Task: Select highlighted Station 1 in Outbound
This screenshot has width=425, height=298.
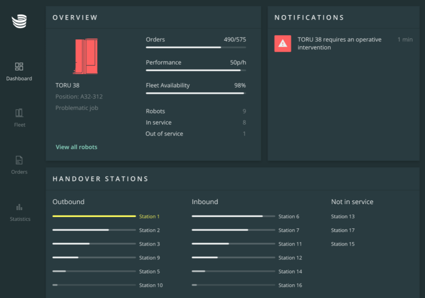Action: pos(149,216)
